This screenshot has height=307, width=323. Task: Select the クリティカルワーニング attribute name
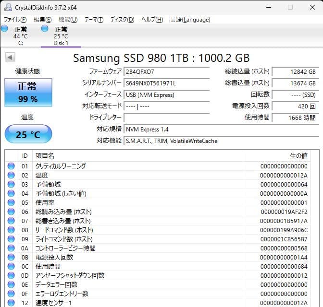pyautogui.click(x=61, y=166)
